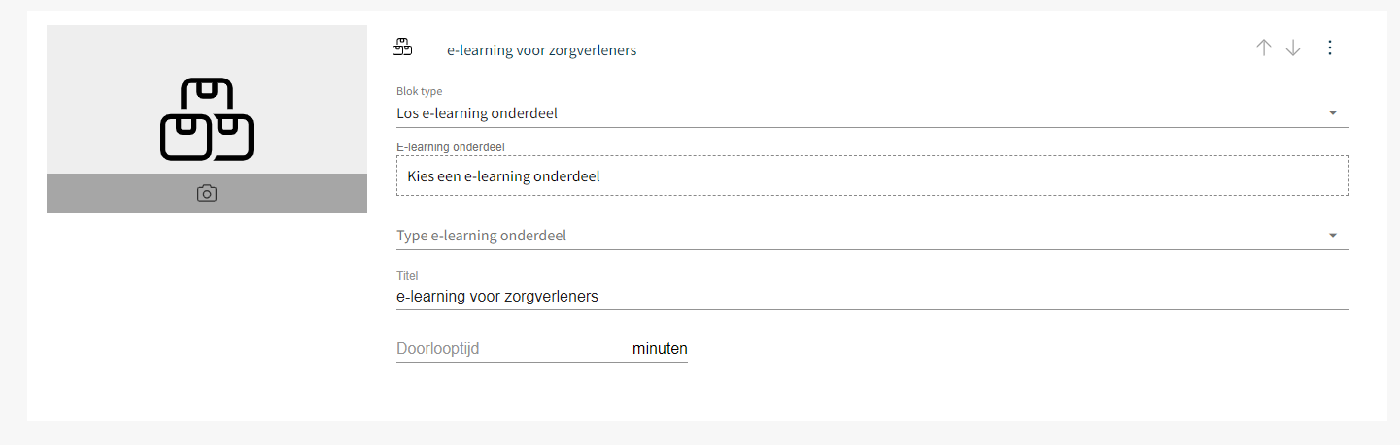Click the gray image upload bar
This screenshot has height=445, width=1400.
click(x=207, y=194)
